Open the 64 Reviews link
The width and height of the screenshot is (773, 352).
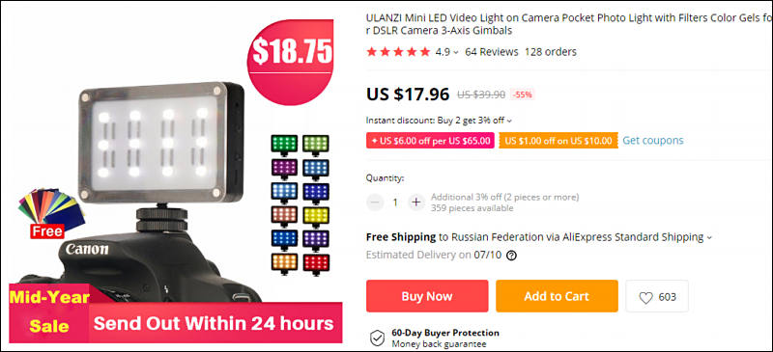pos(492,52)
